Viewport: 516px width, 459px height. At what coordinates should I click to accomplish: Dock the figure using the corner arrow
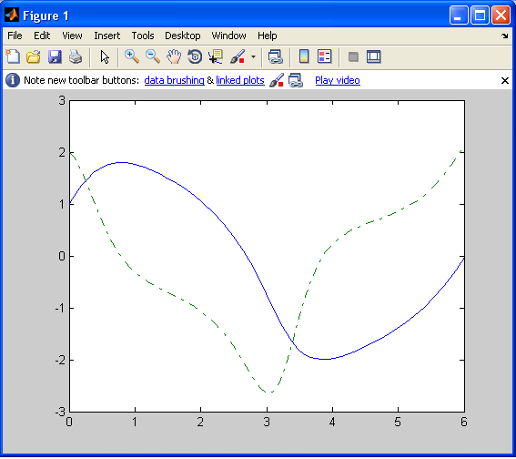[505, 36]
